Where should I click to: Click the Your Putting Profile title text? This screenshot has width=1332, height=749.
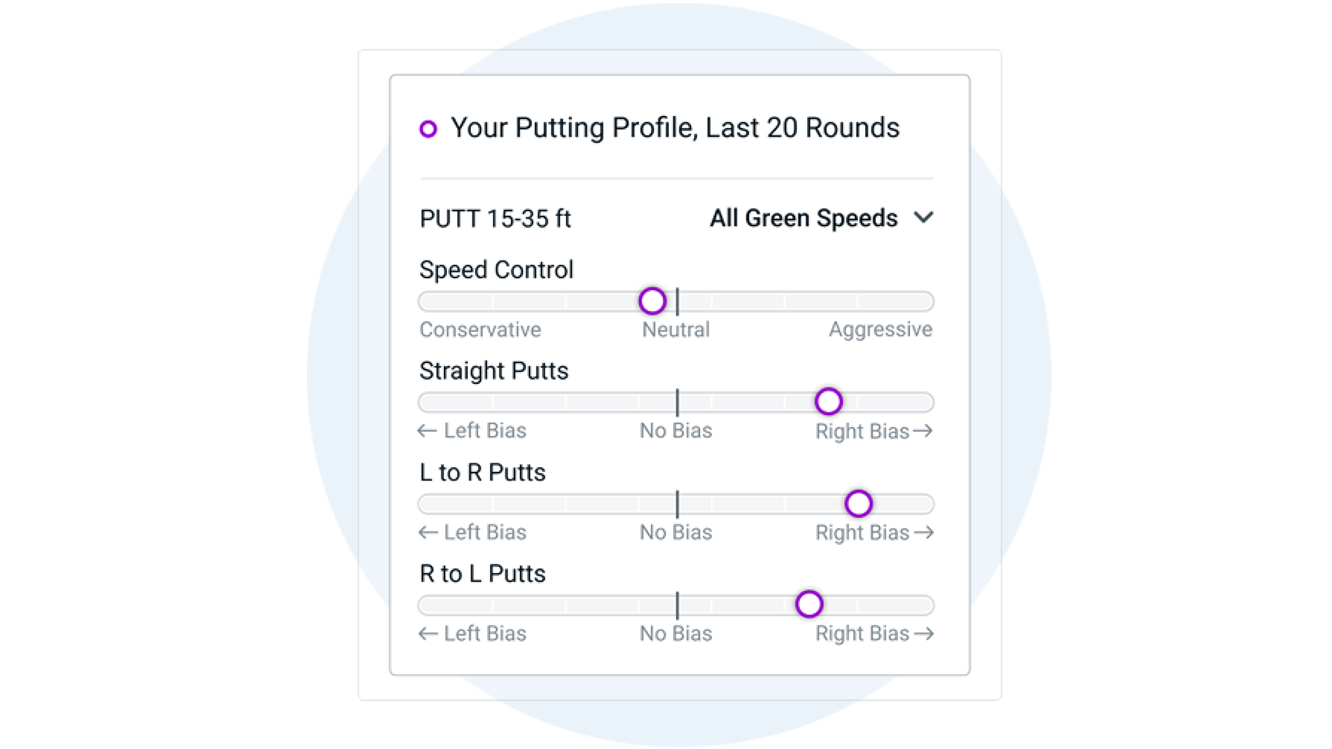675,128
